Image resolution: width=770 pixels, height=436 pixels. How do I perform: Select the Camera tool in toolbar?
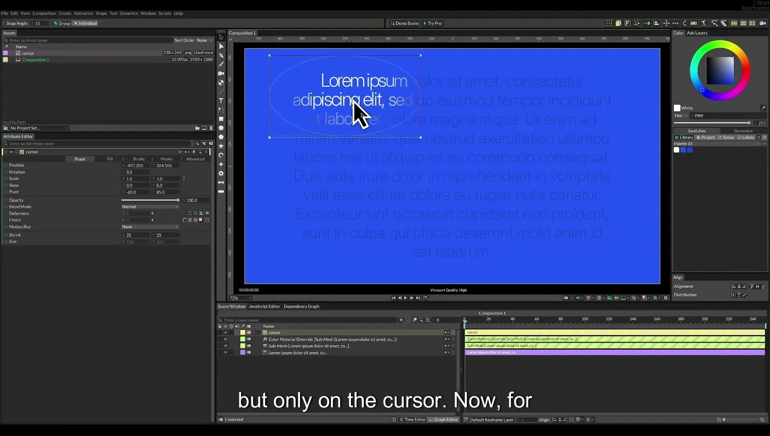click(x=221, y=73)
